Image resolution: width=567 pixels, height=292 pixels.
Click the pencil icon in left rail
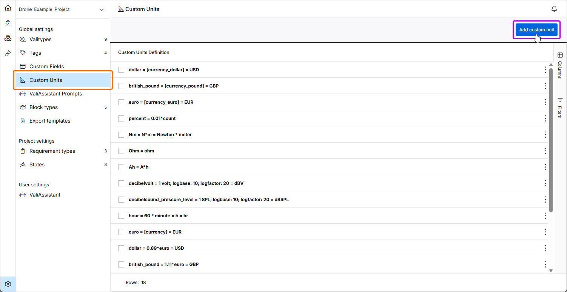pyautogui.click(x=8, y=53)
